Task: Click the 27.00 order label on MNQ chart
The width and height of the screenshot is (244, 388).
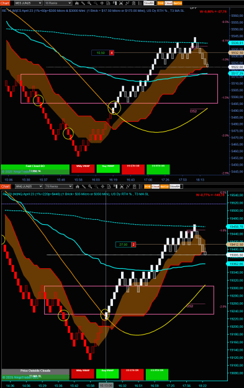Action: pos(123,245)
